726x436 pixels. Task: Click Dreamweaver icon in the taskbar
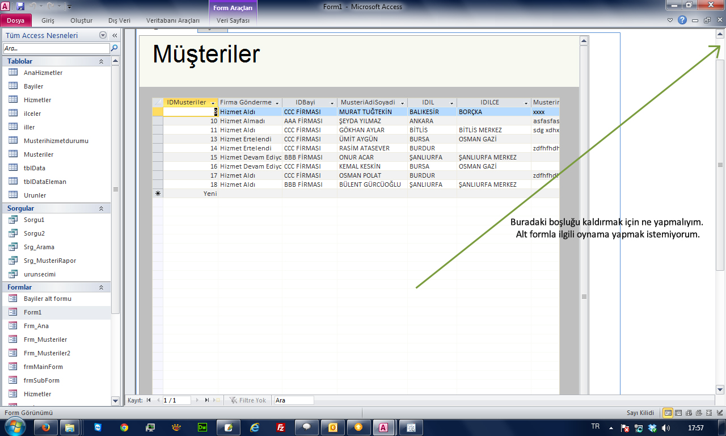(x=202, y=427)
